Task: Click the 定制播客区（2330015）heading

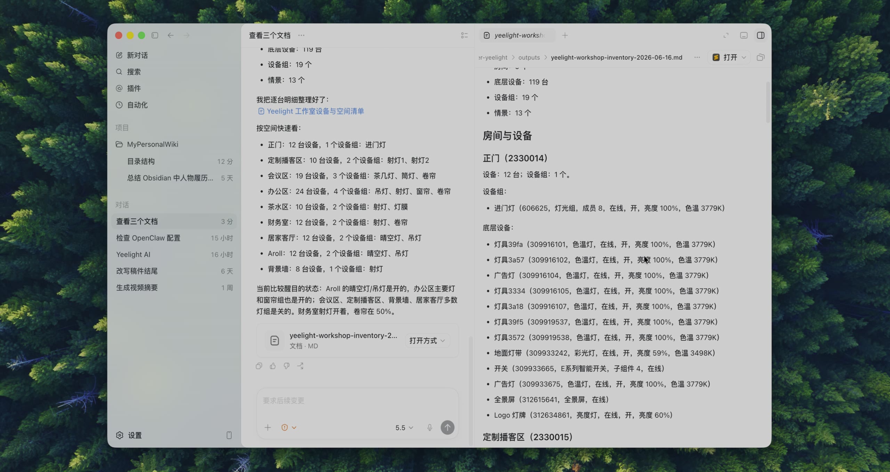Action: [x=528, y=437]
